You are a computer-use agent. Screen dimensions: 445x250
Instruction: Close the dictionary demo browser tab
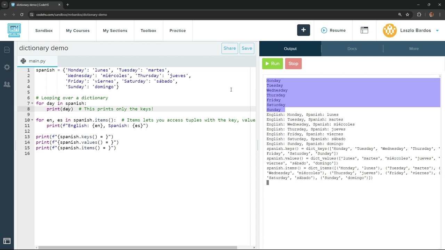(x=59, y=5)
